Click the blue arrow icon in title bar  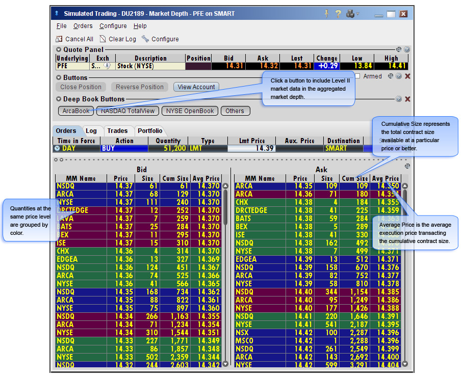(x=57, y=13)
